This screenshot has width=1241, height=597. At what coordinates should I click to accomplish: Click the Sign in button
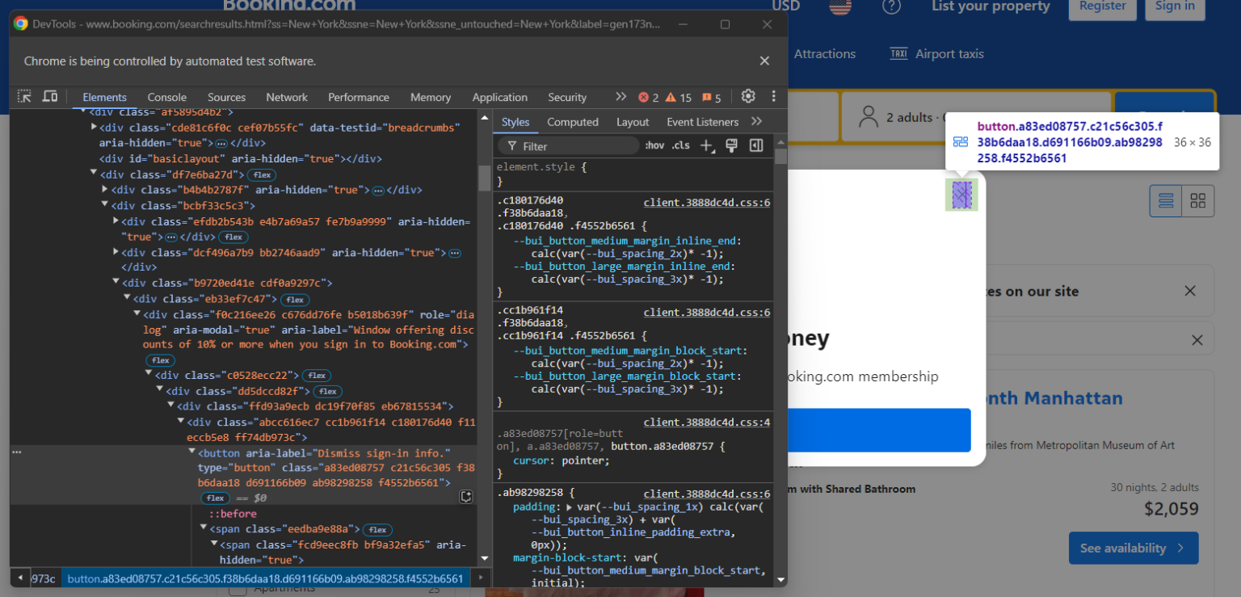(x=1175, y=6)
